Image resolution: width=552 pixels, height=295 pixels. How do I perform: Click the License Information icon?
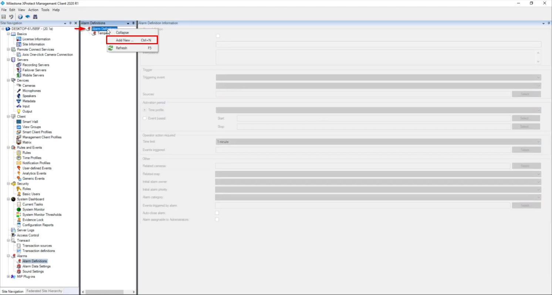pyautogui.click(x=19, y=39)
